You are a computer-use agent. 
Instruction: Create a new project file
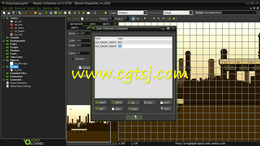point(4,13)
